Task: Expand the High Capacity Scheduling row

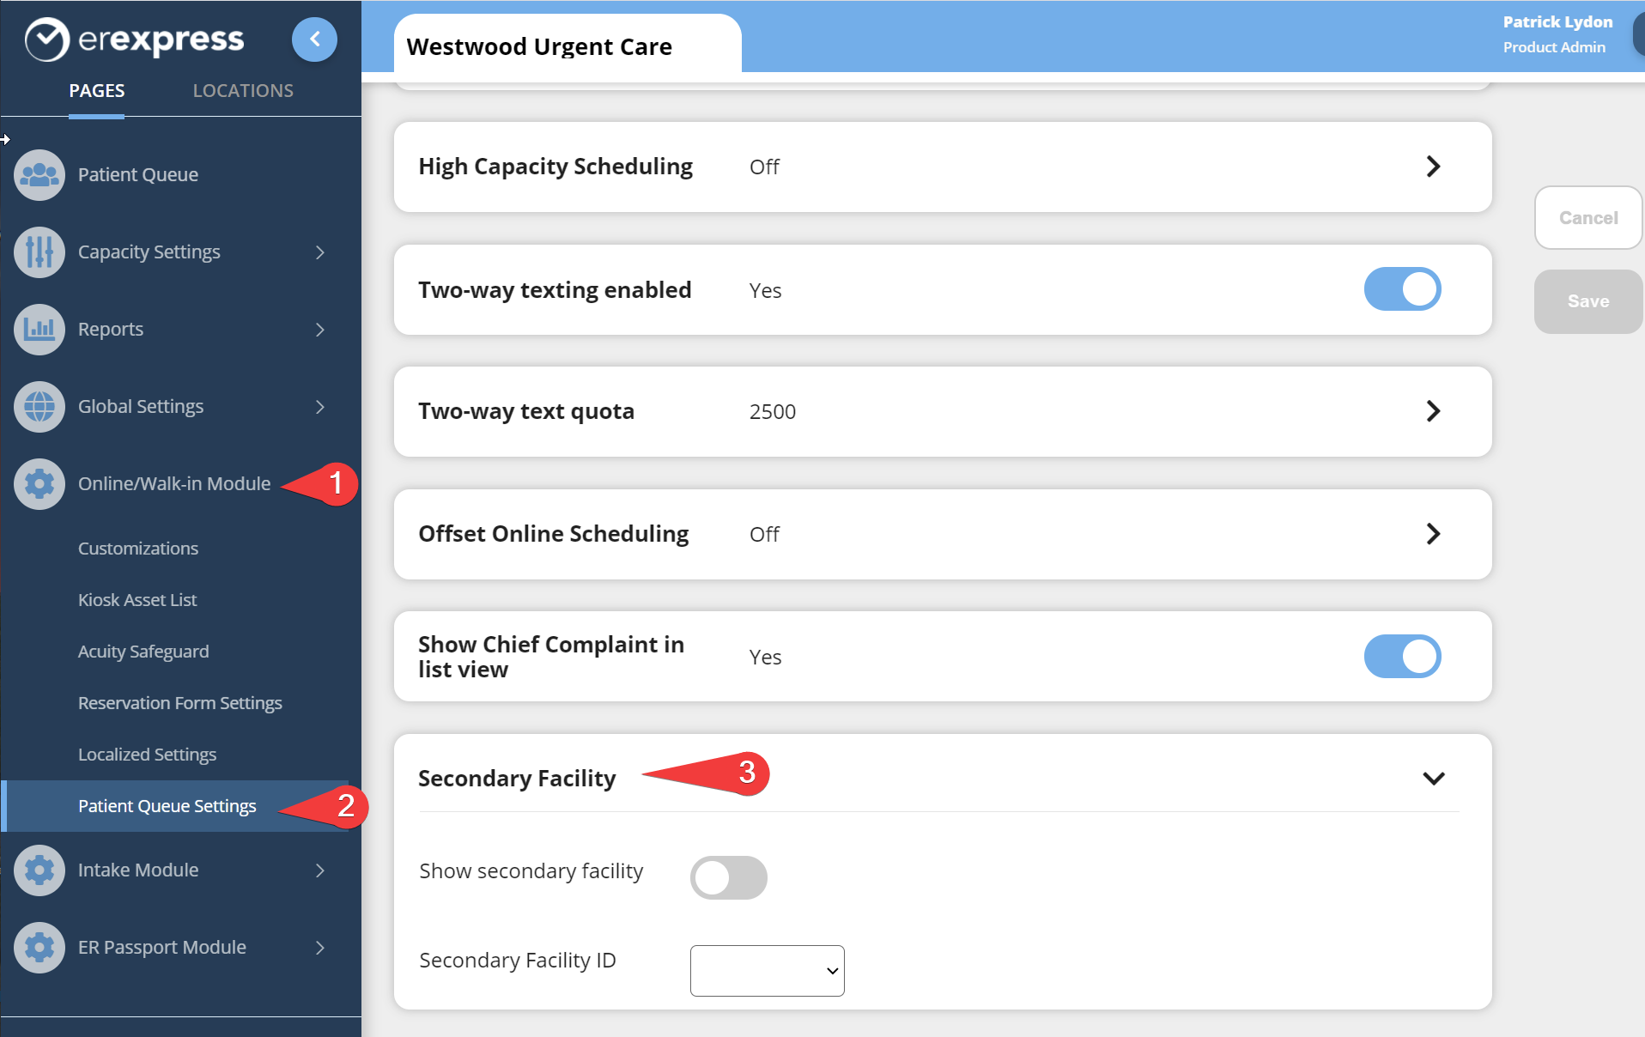Action: coord(1433,167)
